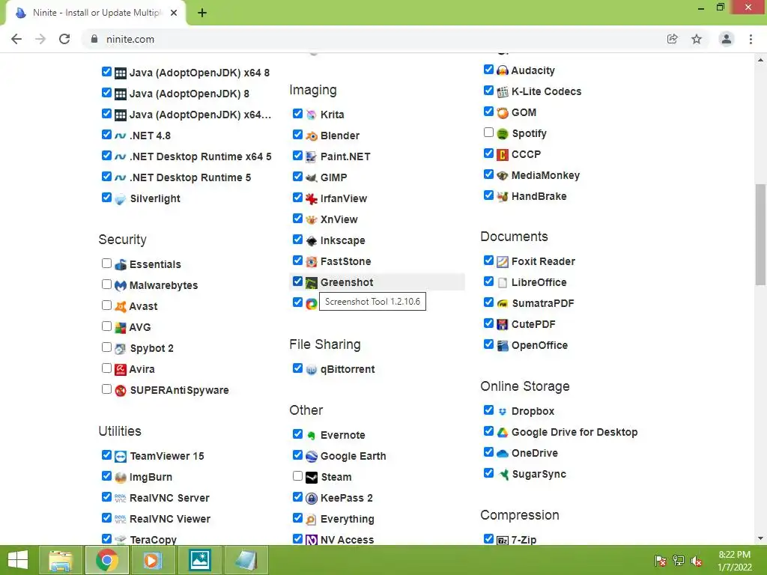Click the FastStone label

coord(345,261)
